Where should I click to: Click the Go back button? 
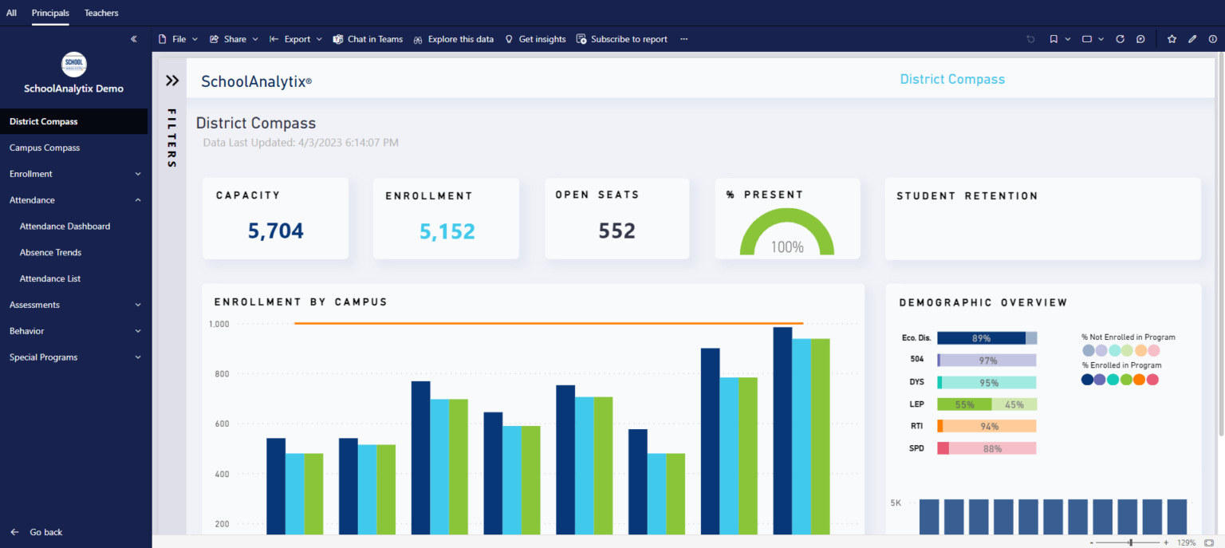(x=37, y=532)
